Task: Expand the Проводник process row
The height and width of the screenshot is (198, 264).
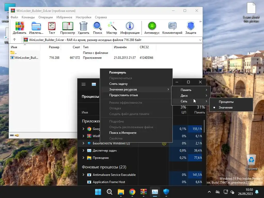Action: 83,158
